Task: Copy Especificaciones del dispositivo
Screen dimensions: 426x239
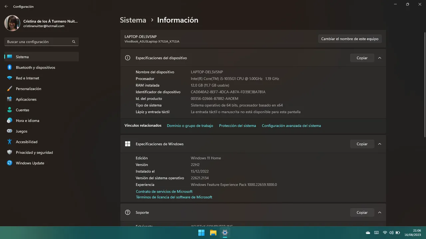Action: pyautogui.click(x=362, y=58)
